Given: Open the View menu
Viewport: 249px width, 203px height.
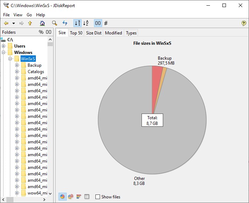Looking at the screenshot, I should [x=18, y=15].
